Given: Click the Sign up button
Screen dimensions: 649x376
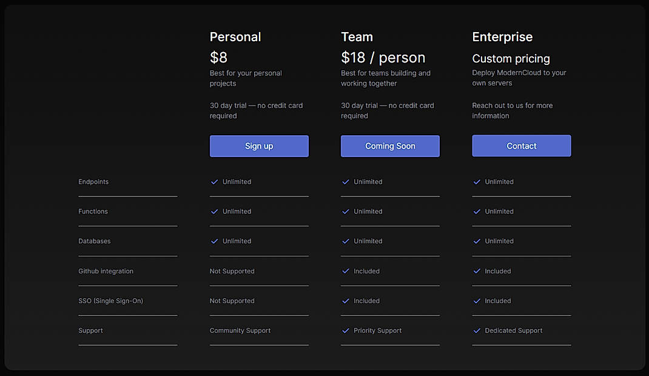Looking at the screenshot, I should [x=259, y=146].
